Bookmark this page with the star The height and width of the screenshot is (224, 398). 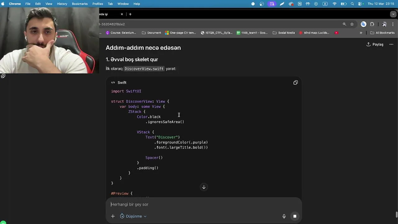[352, 24]
